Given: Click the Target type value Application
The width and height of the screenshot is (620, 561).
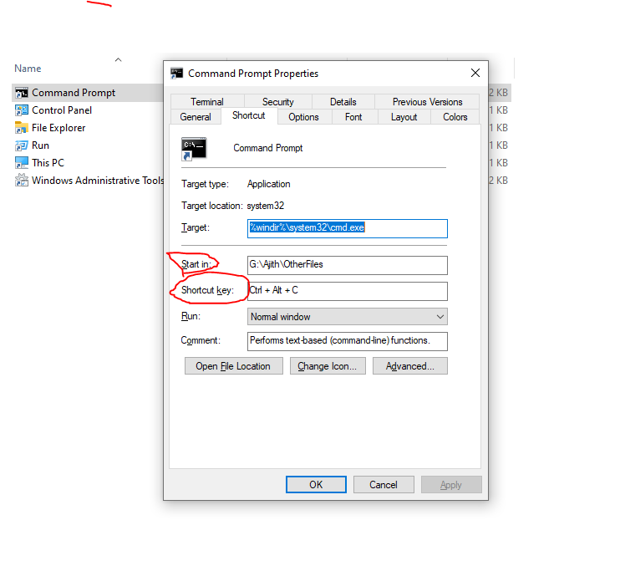Looking at the screenshot, I should [x=269, y=185].
